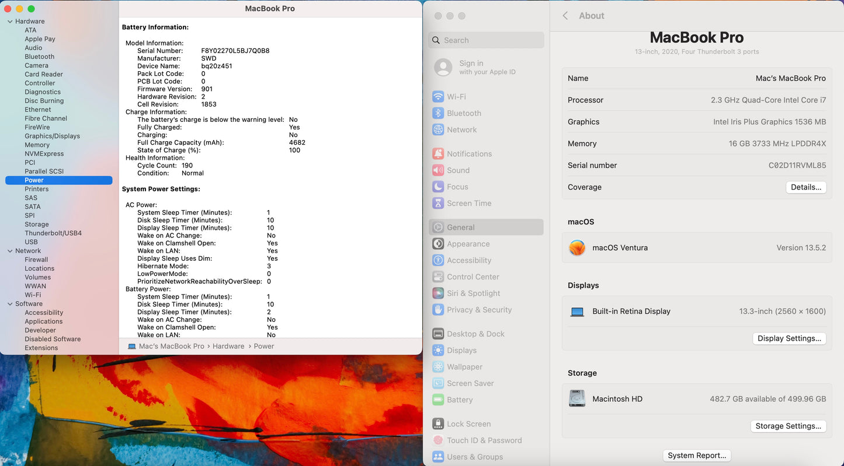Collapse the Software tree section
The image size is (844, 466).
(x=10, y=304)
